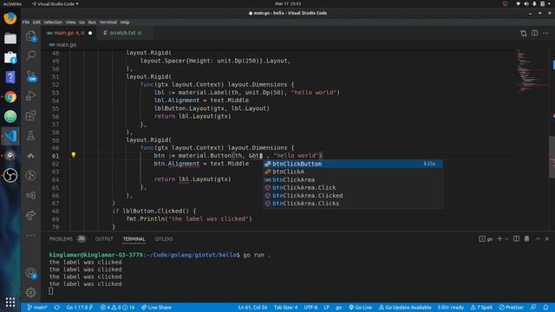Choose the btnClickArea.Click suggestion
The width and height of the screenshot is (555, 312).
click(353, 187)
